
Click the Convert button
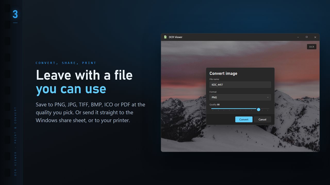pos(244,119)
